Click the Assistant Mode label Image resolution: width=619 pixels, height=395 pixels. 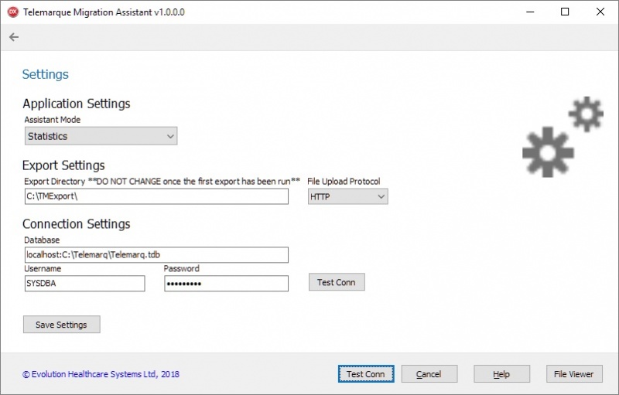tap(53, 120)
